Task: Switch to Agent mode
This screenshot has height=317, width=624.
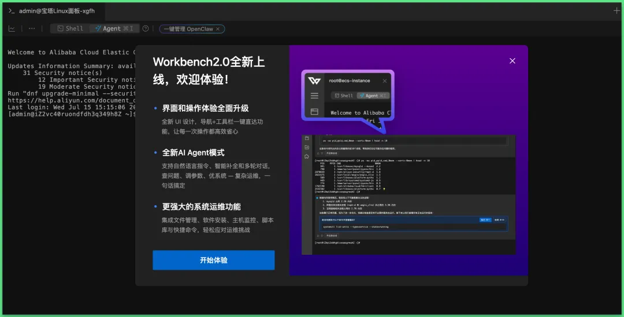Action: coord(114,29)
